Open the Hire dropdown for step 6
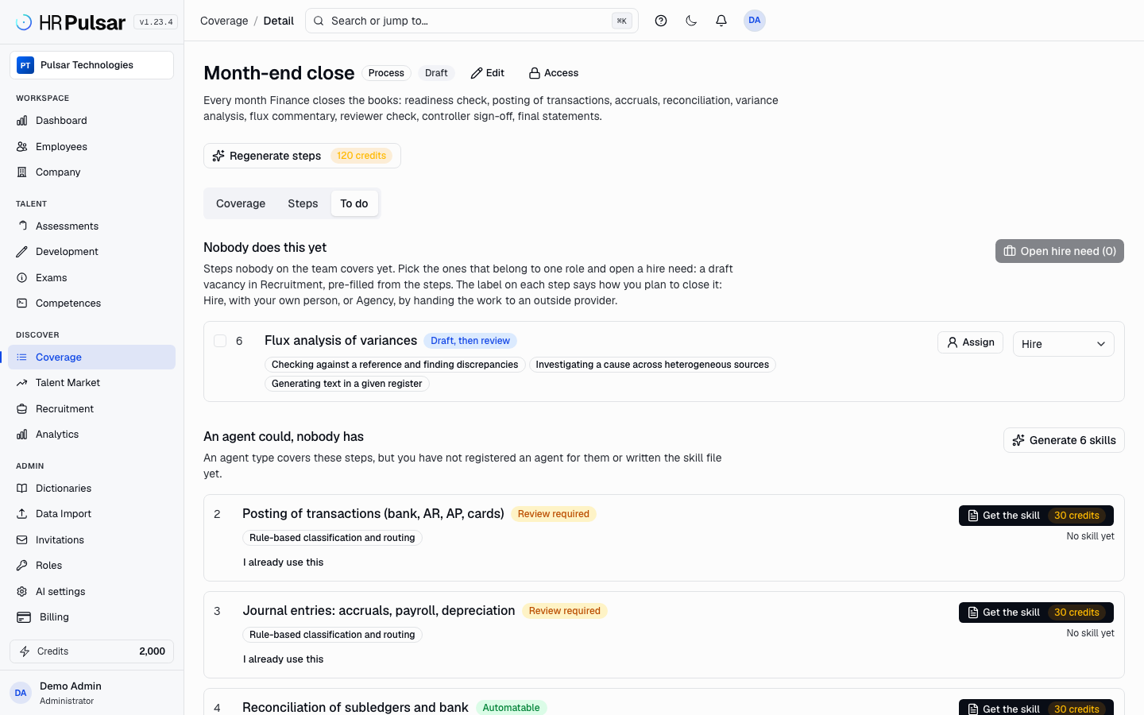The height and width of the screenshot is (715, 1144). point(1063,344)
